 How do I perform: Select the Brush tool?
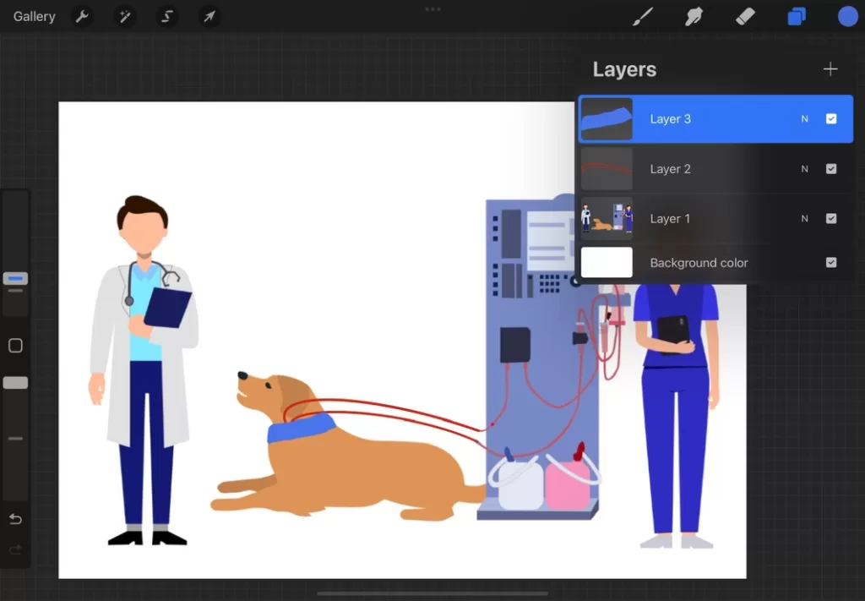[643, 17]
